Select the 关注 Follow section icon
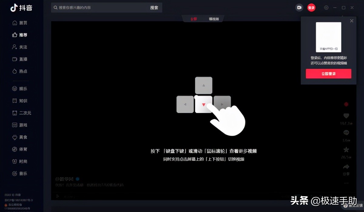The height and width of the screenshot is (212, 364). (x=18, y=47)
